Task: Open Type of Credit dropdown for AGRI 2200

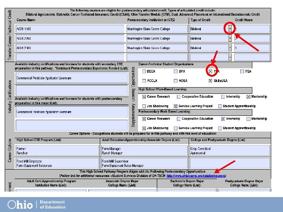Action: pyautogui.click(x=230, y=38)
